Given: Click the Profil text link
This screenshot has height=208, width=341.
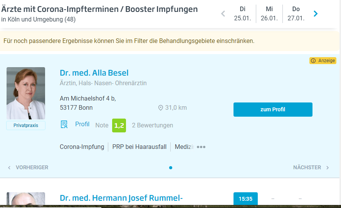Looking at the screenshot, I should coord(82,124).
